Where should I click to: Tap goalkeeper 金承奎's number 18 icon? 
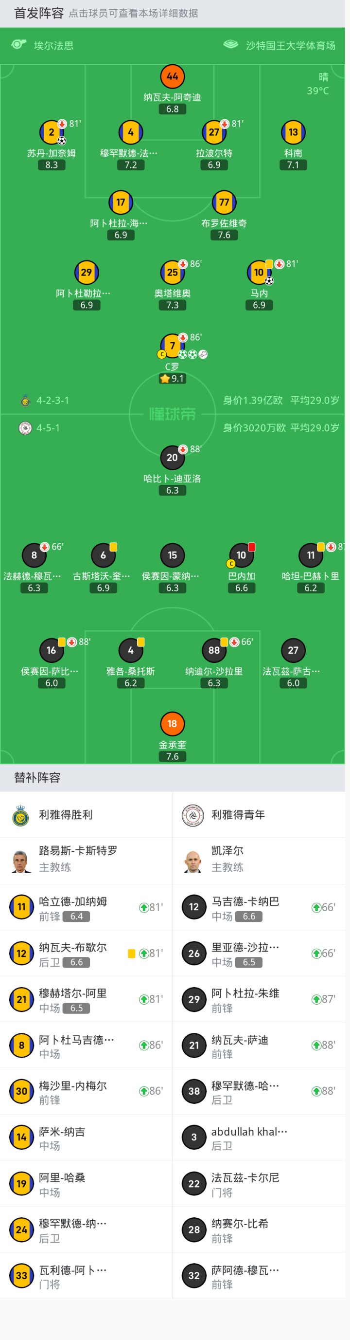point(173,723)
